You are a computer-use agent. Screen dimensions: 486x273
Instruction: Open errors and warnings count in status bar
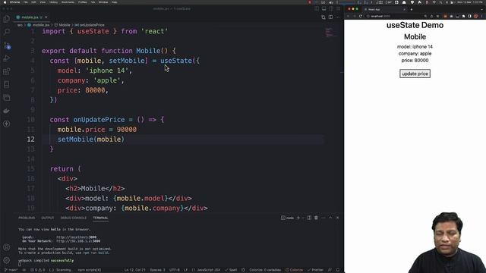tap(37, 270)
